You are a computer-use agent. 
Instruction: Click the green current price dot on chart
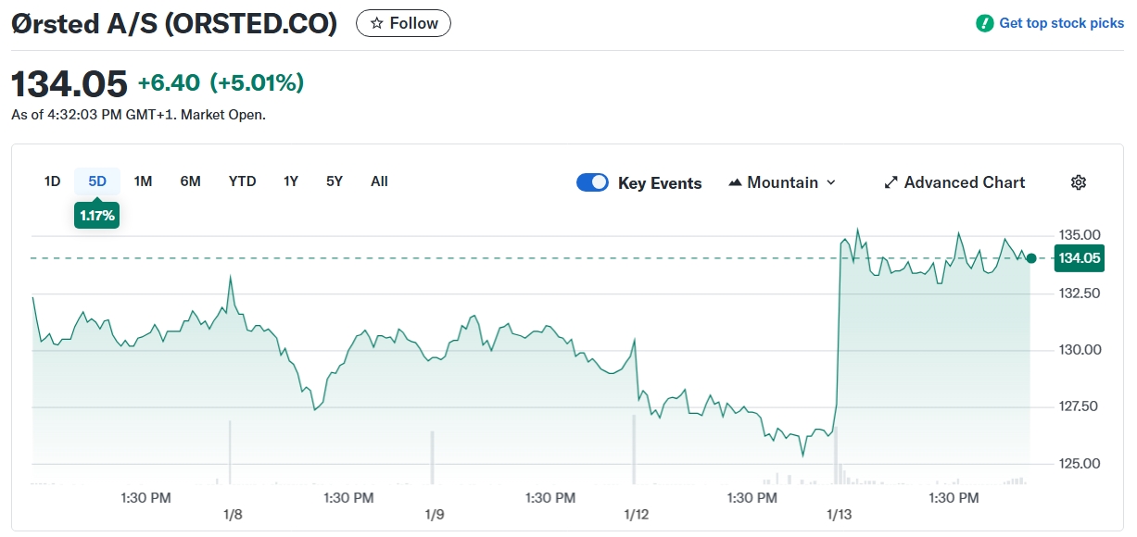click(x=1031, y=258)
